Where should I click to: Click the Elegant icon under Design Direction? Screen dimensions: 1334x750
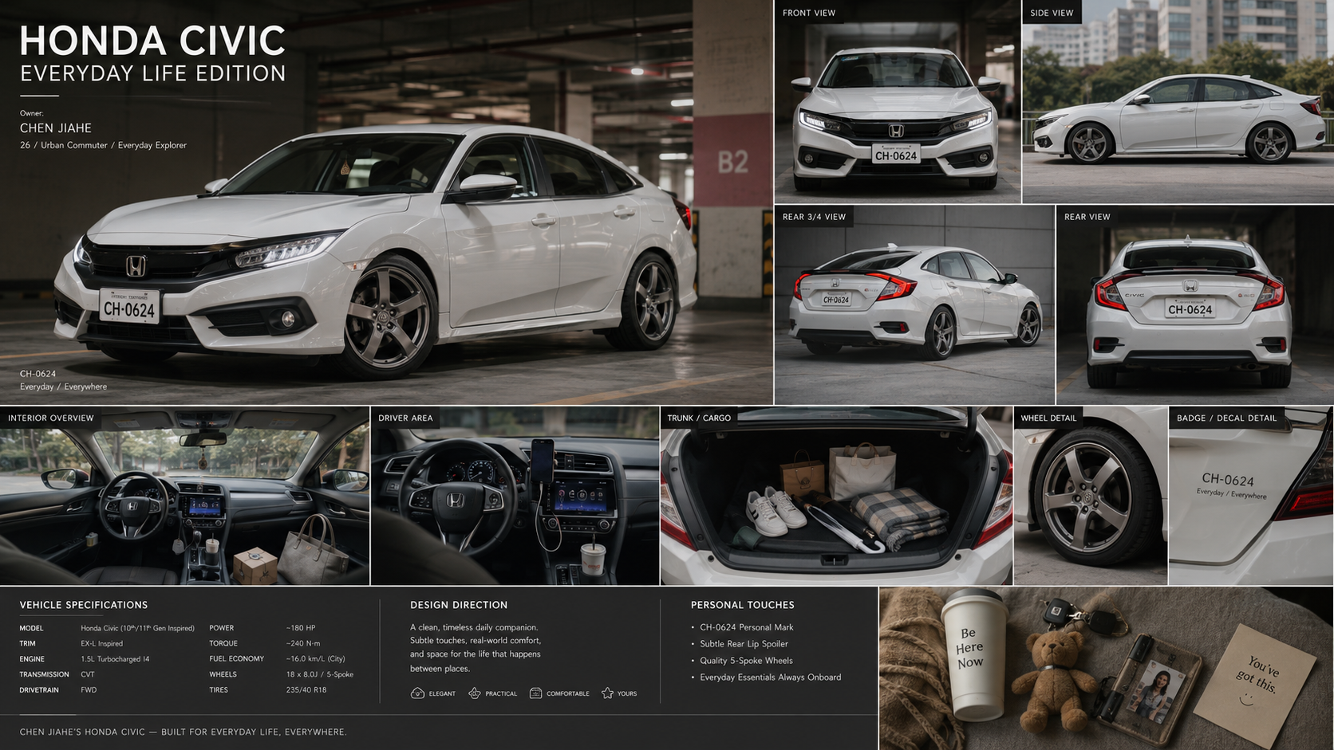pos(417,693)
